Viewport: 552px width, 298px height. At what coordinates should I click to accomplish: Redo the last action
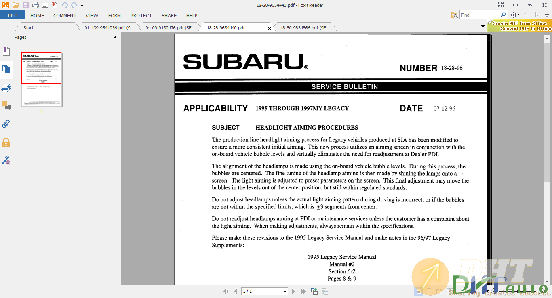[74, 5]
